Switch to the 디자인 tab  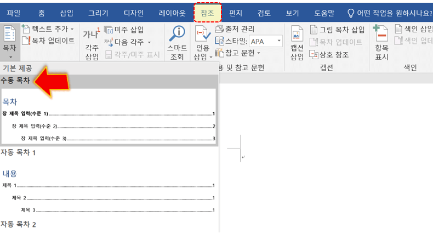pos(134,13)
